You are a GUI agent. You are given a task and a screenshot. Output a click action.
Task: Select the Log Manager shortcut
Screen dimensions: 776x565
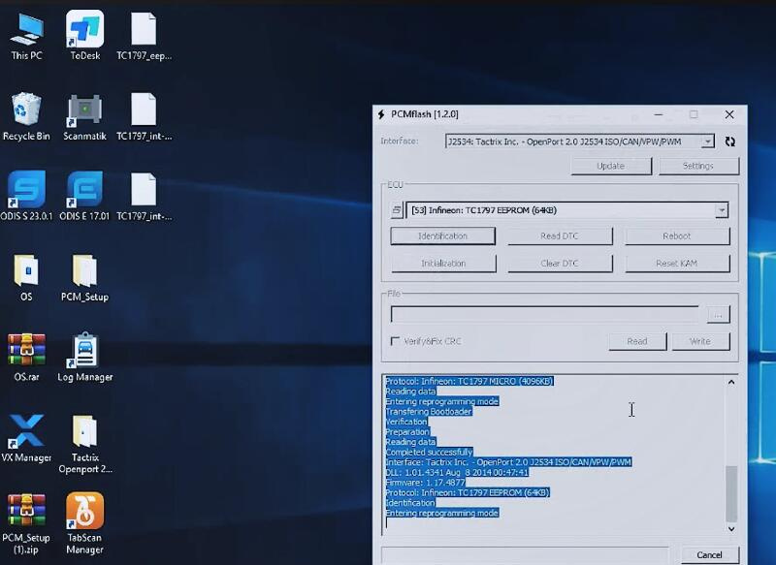84,351
